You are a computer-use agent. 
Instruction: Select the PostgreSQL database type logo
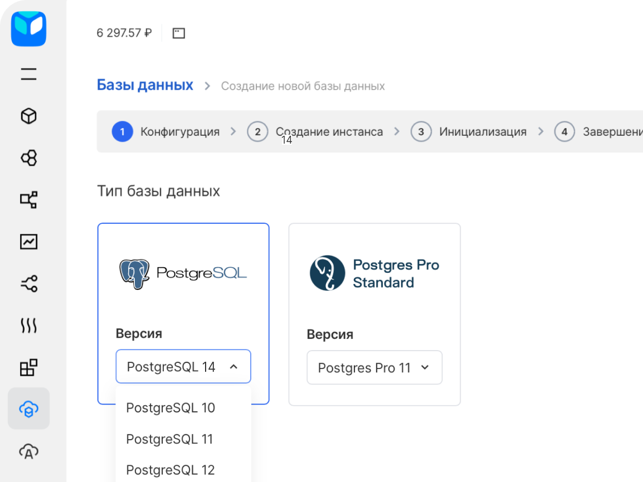pyautogui.click(x=183, y=273)
